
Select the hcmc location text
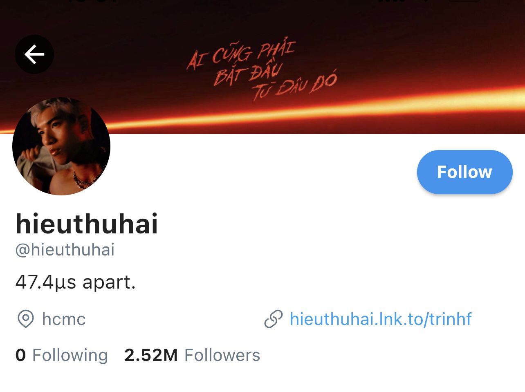(x=64, y=319)
